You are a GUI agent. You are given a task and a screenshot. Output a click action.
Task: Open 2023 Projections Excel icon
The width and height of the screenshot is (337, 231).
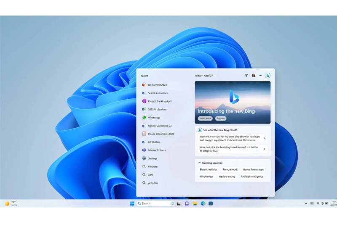pos(144,109)
